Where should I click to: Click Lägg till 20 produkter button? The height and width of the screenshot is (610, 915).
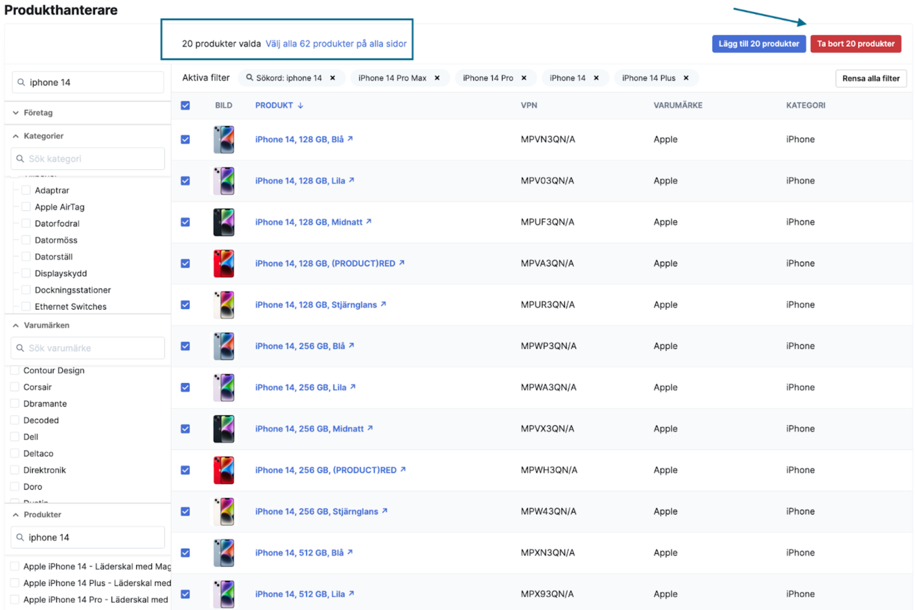coord(759,44)
